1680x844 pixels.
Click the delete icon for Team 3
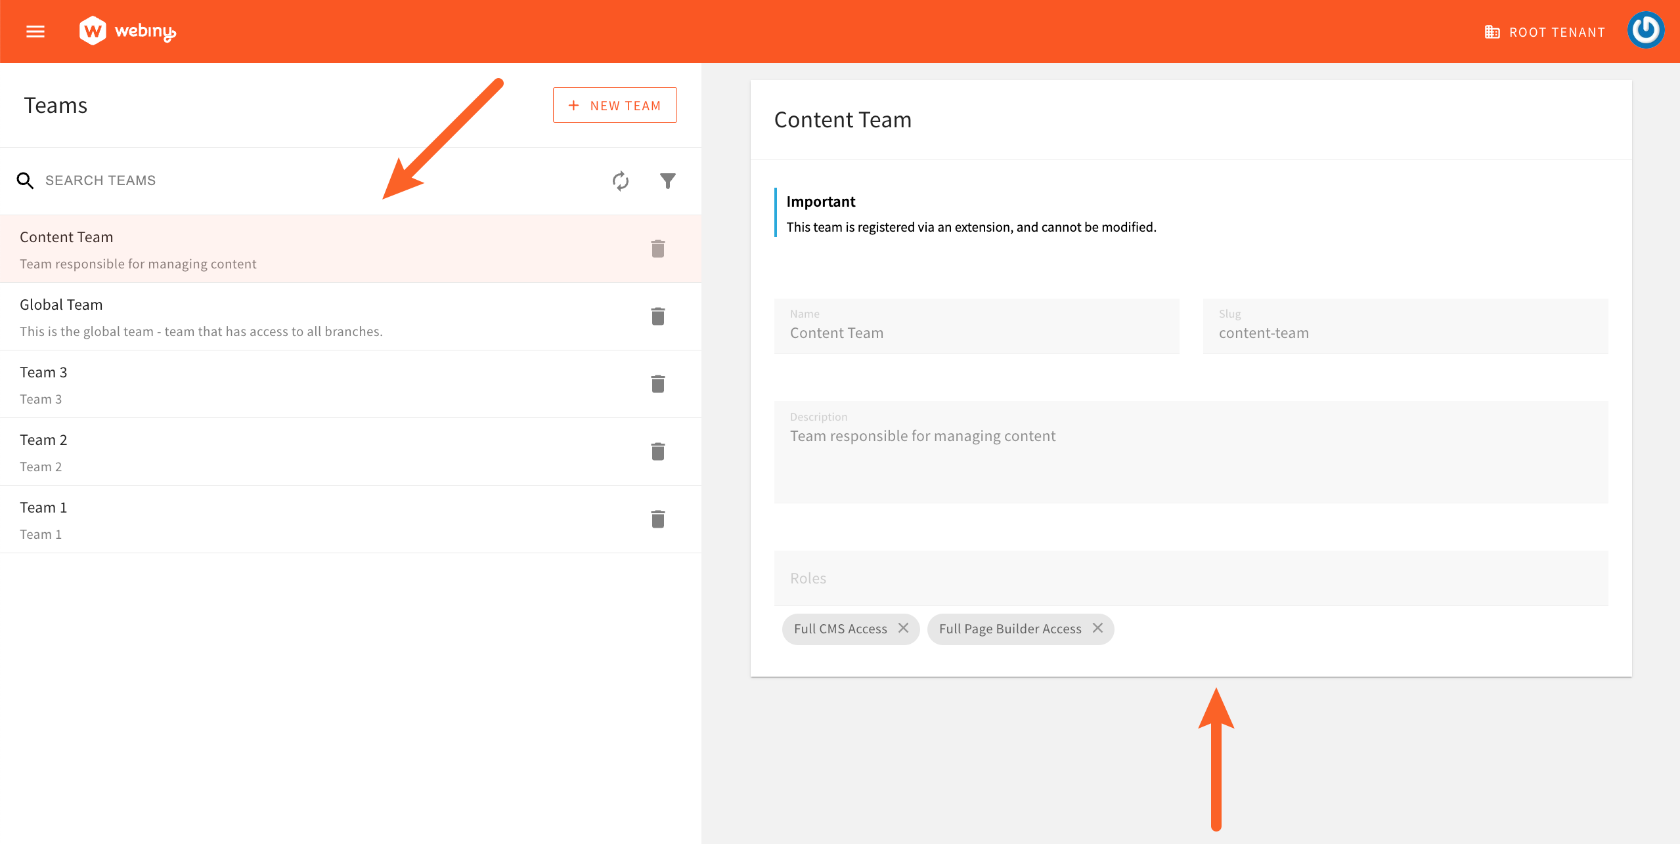pos(657,385)
